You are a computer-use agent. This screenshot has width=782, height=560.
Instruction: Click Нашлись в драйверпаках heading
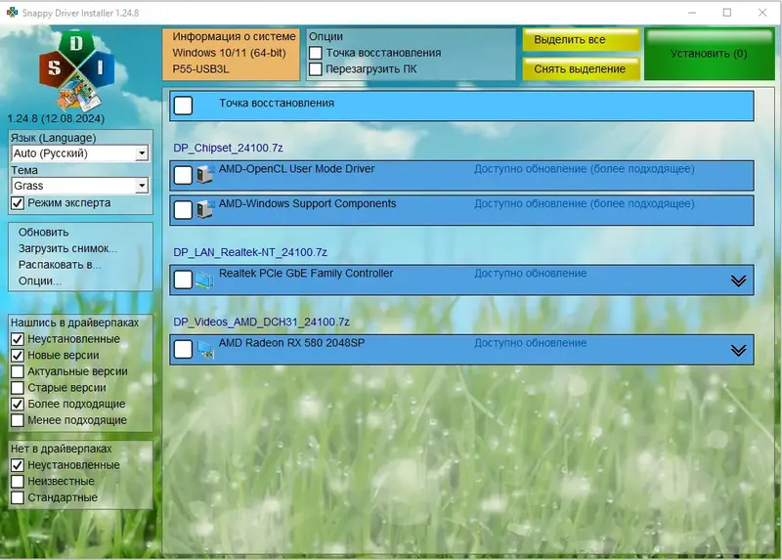[x=75, y=323]
